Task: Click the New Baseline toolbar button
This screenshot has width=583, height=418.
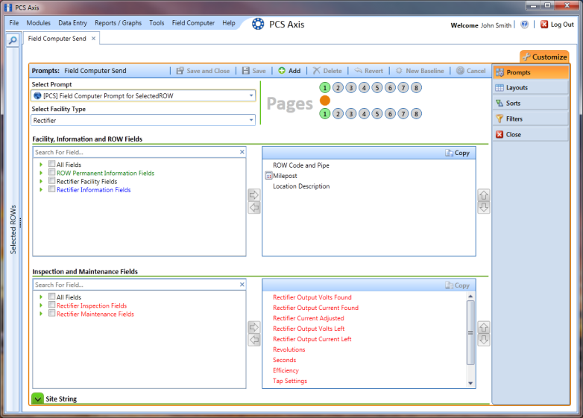Action: pyautogui.click(x=420, y=71)
